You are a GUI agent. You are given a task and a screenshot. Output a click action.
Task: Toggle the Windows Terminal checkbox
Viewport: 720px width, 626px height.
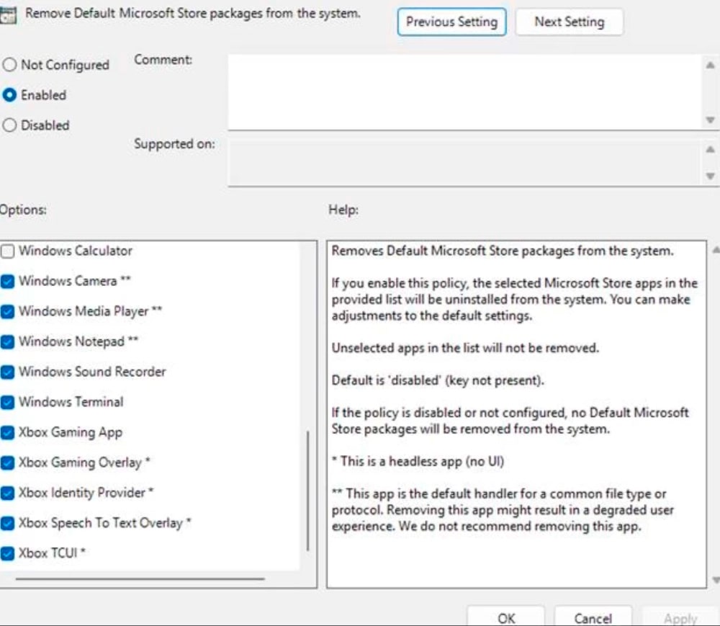click(x=8, y=403)
